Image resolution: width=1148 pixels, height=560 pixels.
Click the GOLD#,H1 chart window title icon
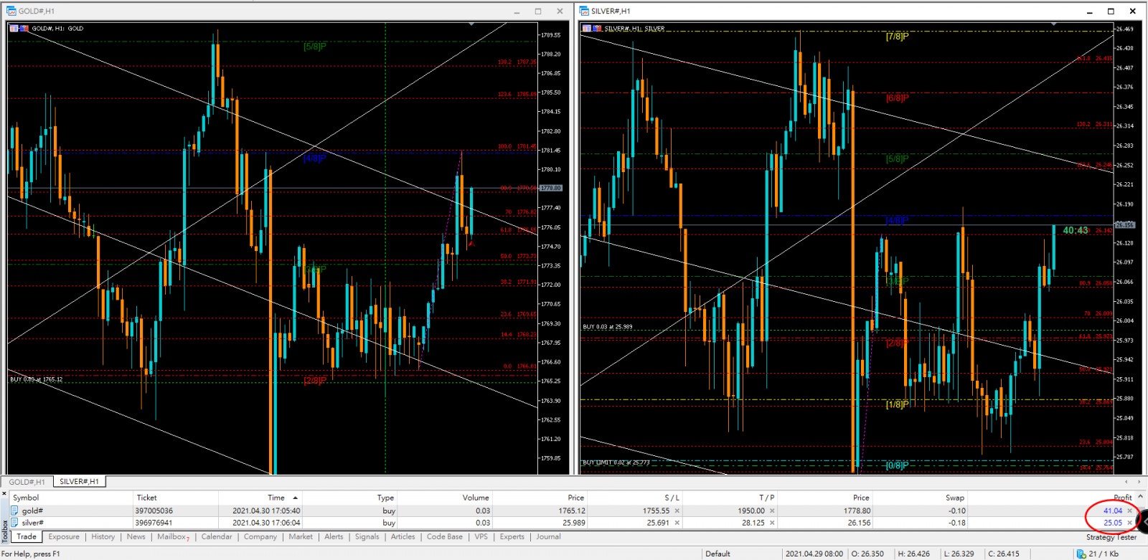(11, 11)
